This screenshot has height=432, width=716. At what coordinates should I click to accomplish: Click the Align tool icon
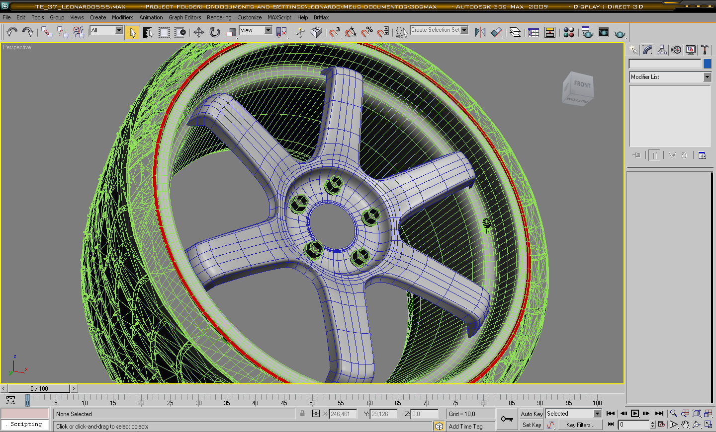tap(496, 33)
